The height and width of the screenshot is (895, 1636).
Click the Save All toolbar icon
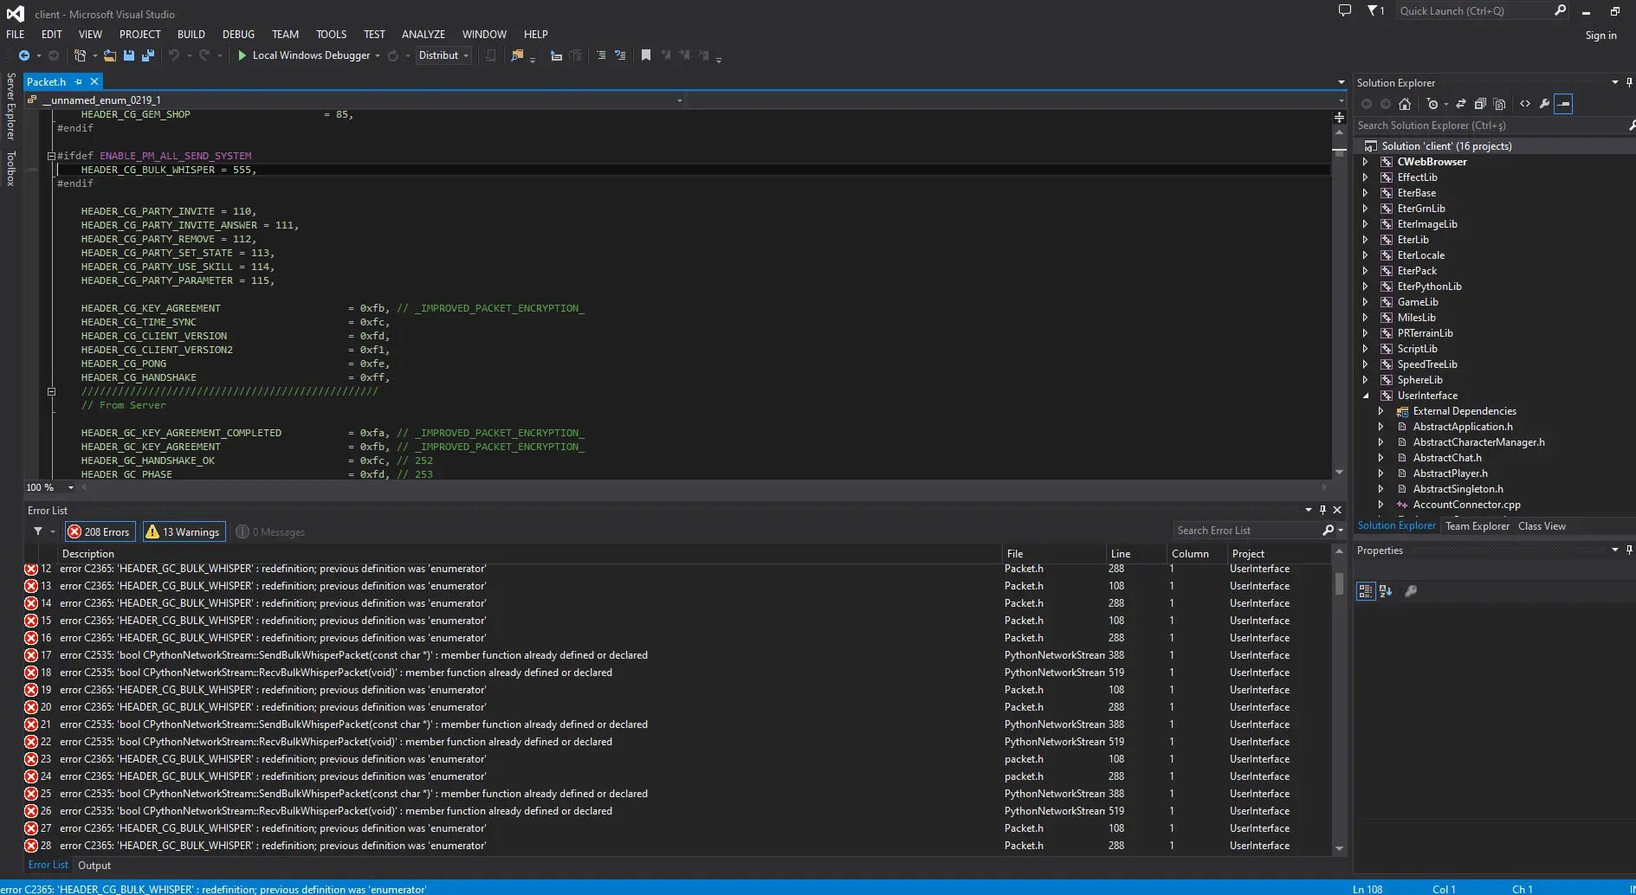(x=148, y=55)
